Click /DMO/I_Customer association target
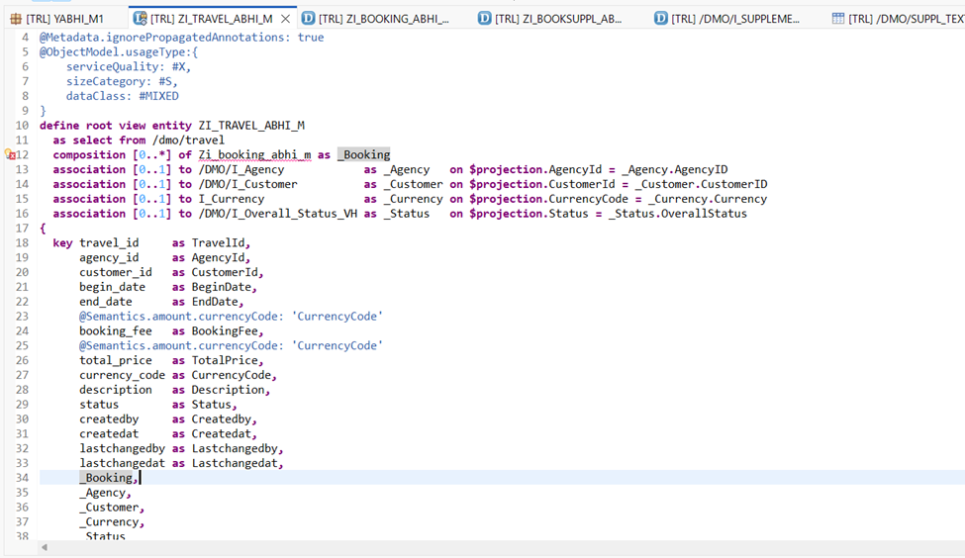 pyautogui.click(x=248, y=184)
